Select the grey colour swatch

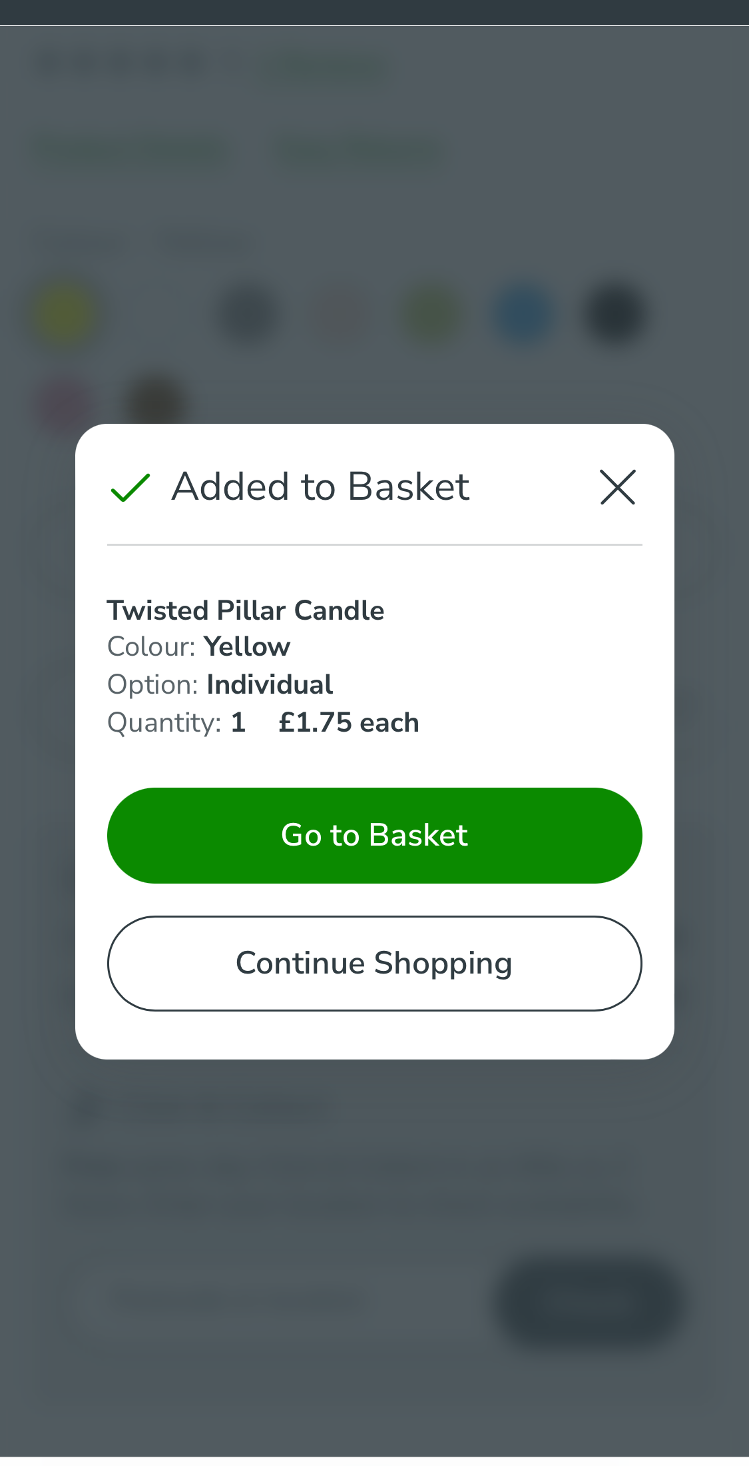point(245,312)
